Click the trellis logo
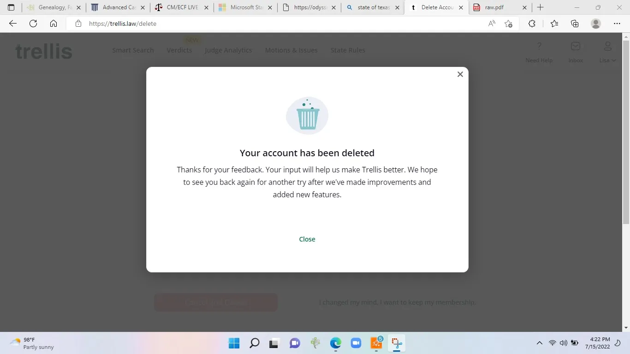This screenshot has width=630, height=354. pos(44,51)
